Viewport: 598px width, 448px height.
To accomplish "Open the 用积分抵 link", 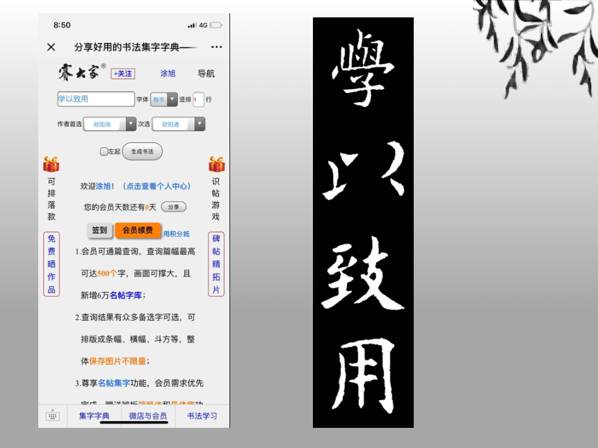I will point(176,234).
